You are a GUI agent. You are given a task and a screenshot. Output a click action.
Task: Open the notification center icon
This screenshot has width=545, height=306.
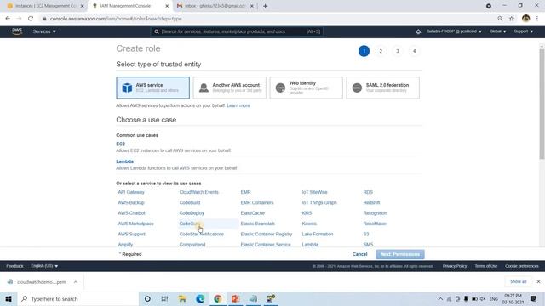tap(534, 298)
